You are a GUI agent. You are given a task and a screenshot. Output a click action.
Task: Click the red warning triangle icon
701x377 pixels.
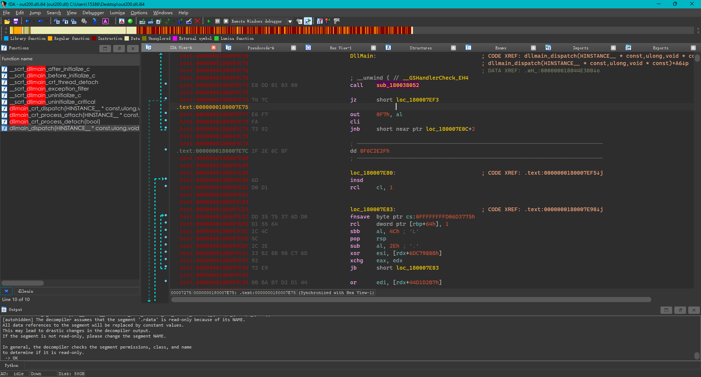click(x=122, y=21)
